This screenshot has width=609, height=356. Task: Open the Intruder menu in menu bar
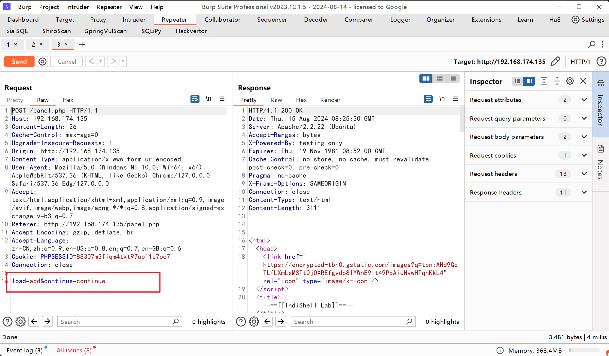[x=78, y=7]
